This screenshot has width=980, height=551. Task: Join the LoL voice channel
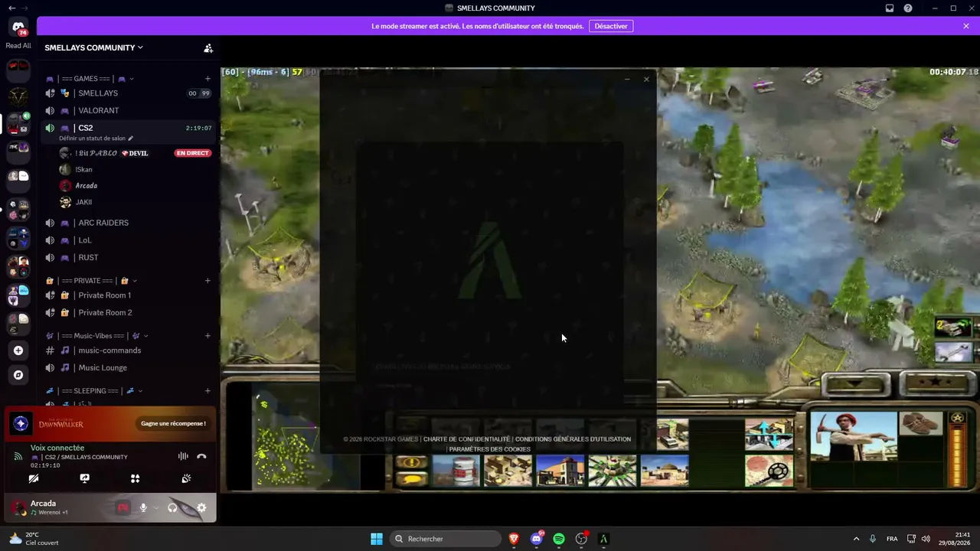click(129, 240)
